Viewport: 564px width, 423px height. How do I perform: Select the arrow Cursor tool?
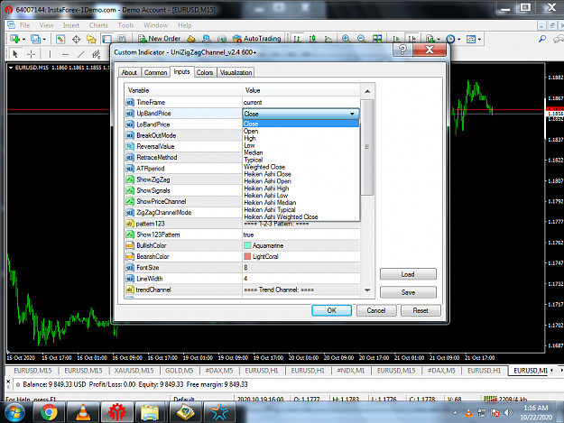15,54
